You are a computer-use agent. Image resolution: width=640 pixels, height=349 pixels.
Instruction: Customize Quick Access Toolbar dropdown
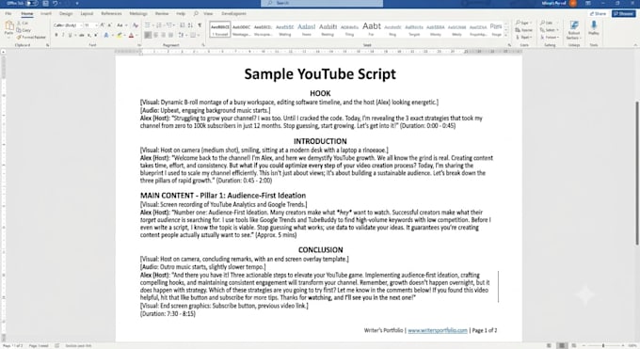[x=77, y=3]
